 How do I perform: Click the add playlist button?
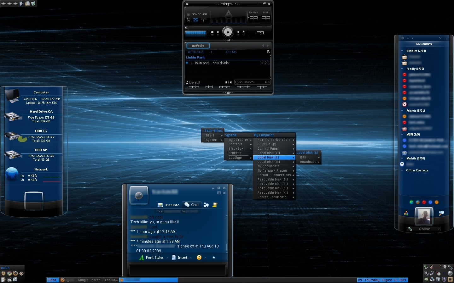194,87
